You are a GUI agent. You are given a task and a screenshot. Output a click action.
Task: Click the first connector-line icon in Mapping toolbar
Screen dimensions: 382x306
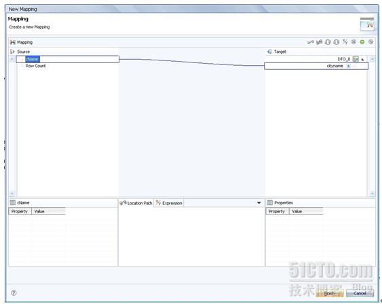point(310,42)
